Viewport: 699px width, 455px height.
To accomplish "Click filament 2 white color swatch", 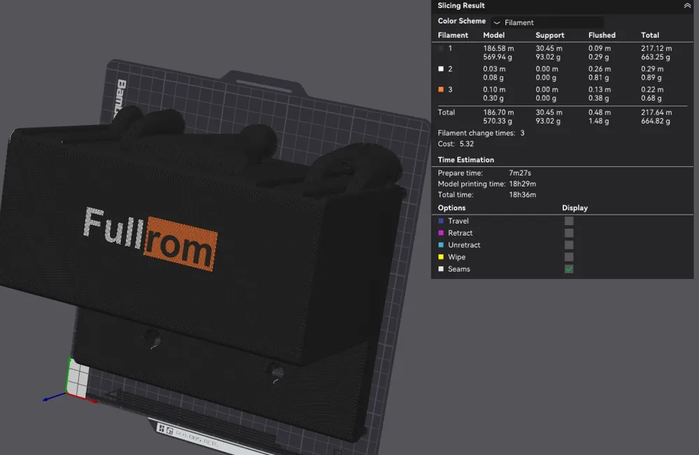I will (441, 68).
